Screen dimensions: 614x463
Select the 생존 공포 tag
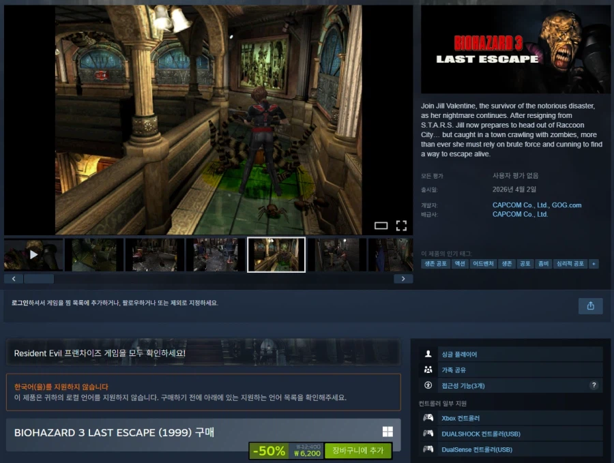point(435,264)
